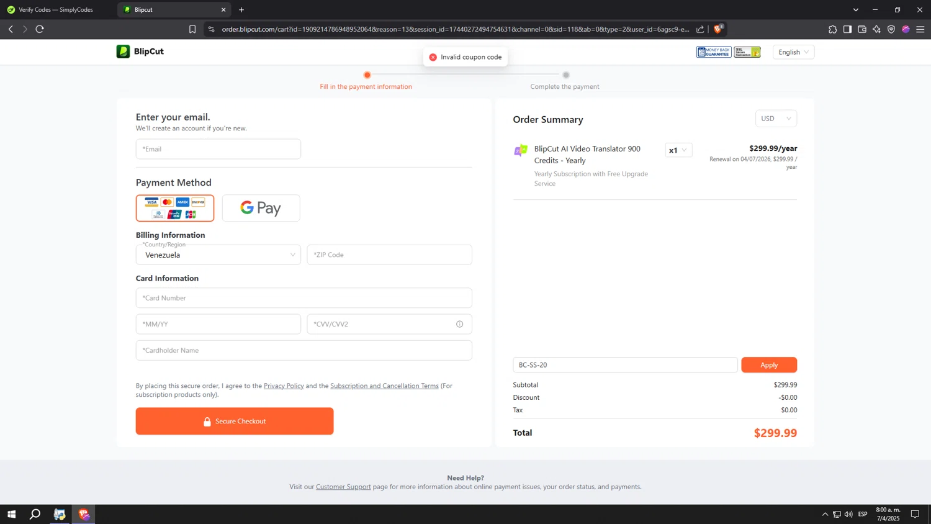
Task: Open the volume control in system tray
Action: pyautogui.click(x=848, y=514)
